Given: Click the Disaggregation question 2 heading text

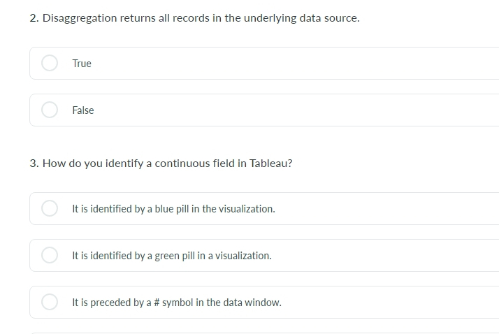Looking at the screenshot, I should tap(195, 18).
